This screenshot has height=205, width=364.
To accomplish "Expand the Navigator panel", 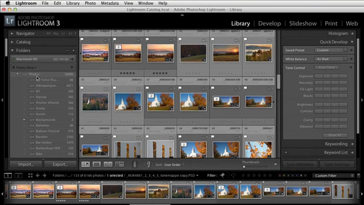I will click(12, 33).
